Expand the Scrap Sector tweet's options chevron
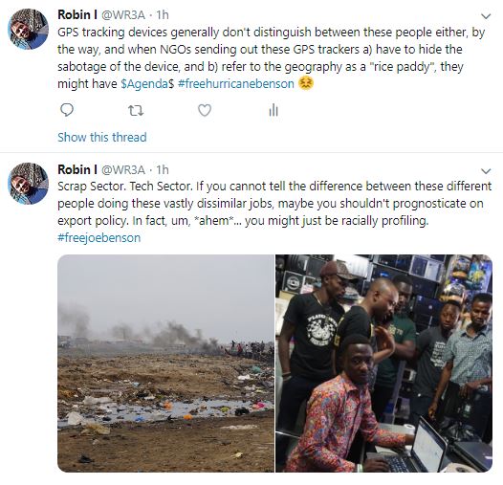The image size is (503, 485). pyautogui.click(x=487, y=171)
